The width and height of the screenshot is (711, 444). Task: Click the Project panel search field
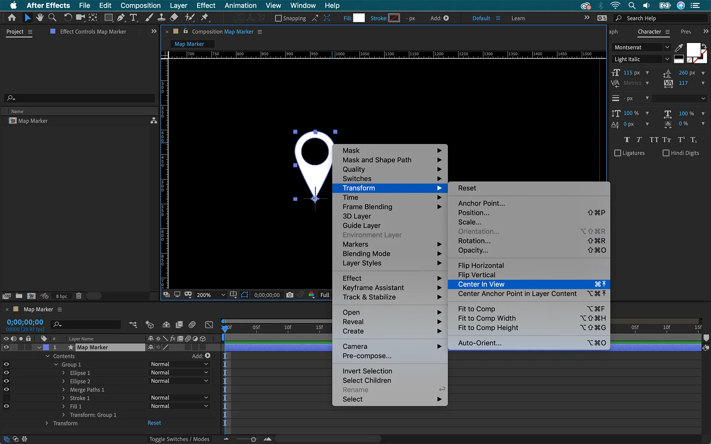coord(80,98)
